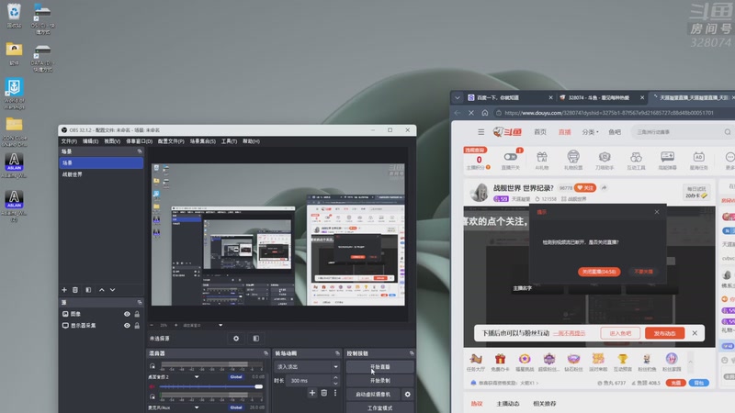Open the AI礼物 gift tool
This screenshot has height=413, width=735.
pyautogui.click(x=542, y=160)
